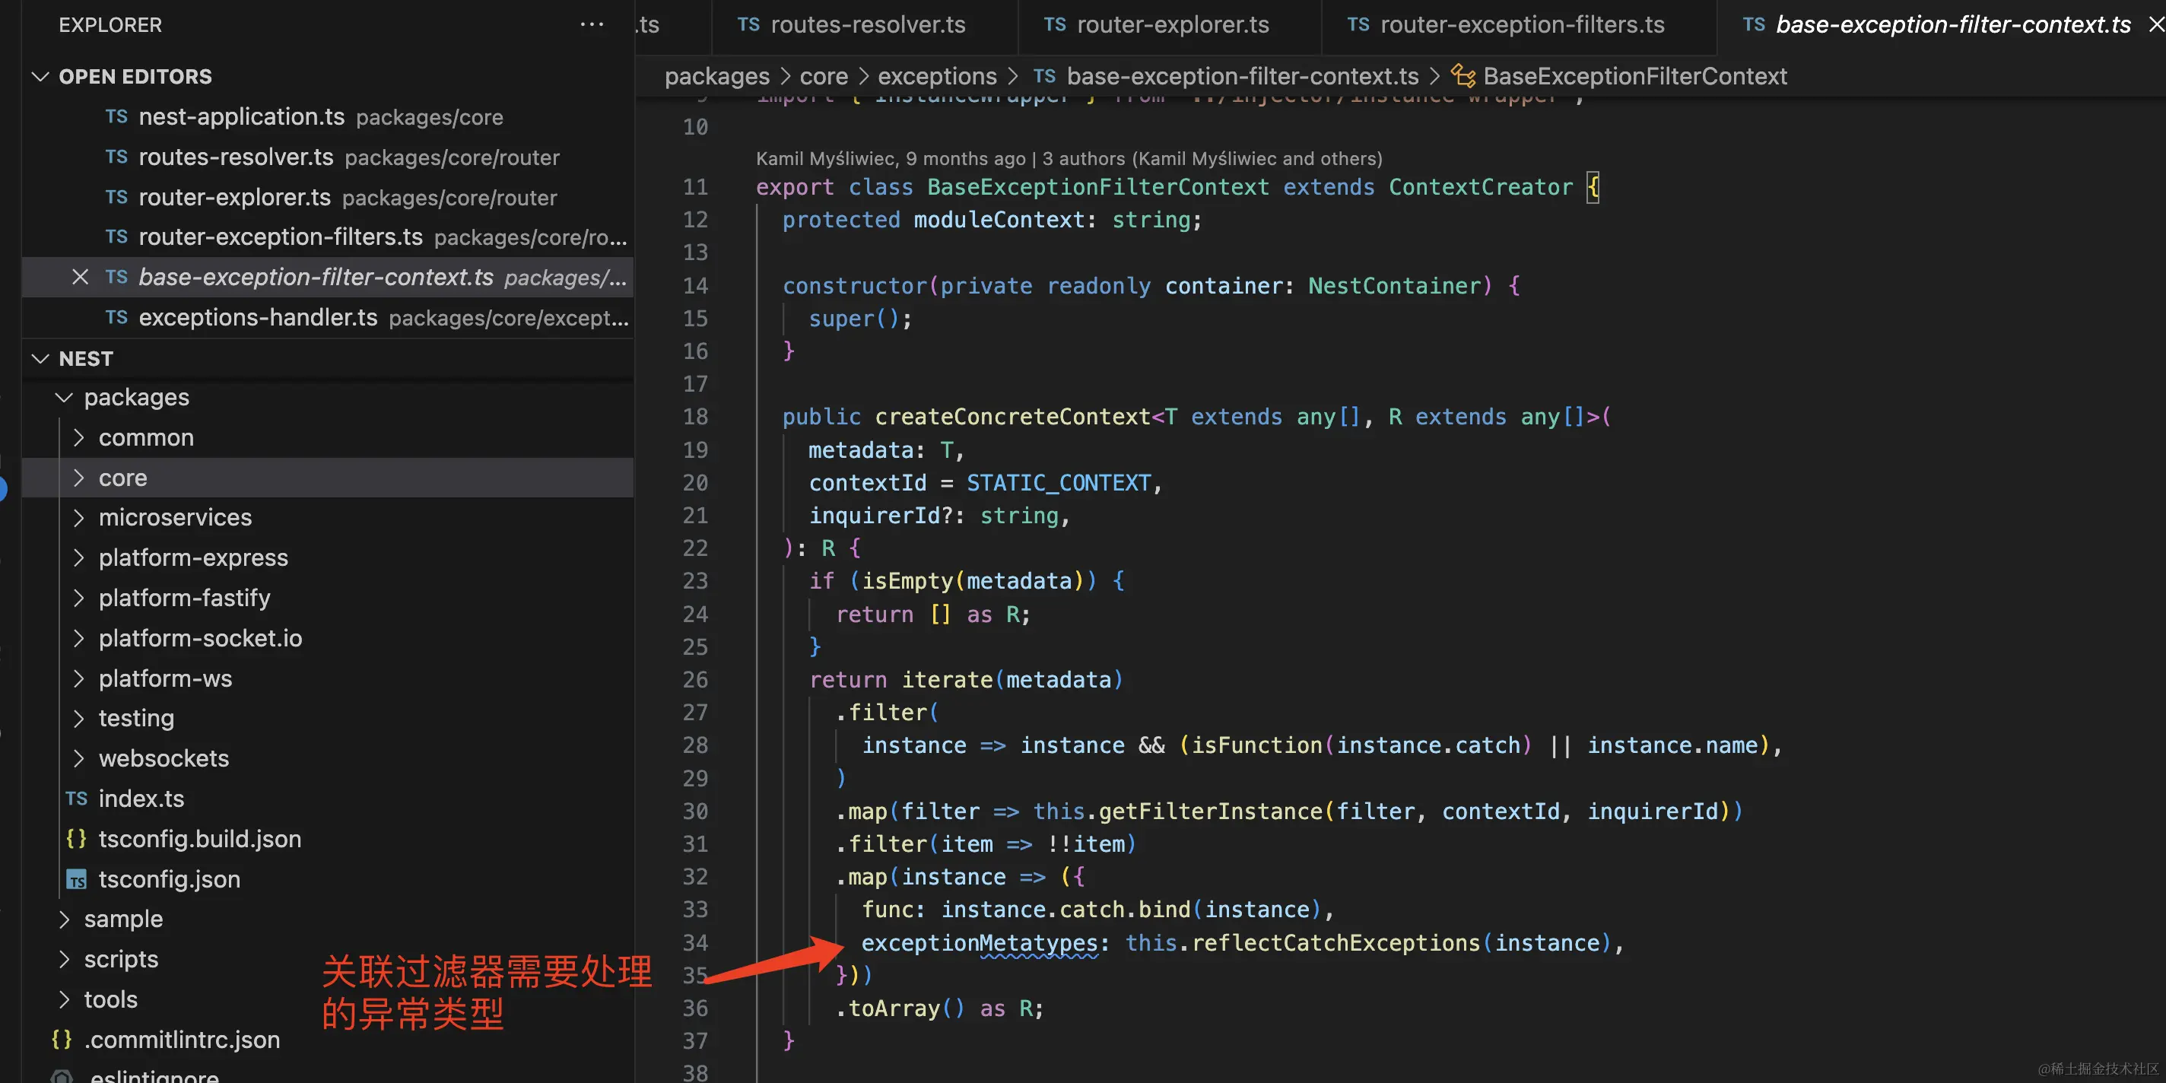This screenshot has height=1083, width=2166.
Task: Switch to the routes-resolver.ts editor tab
Action: pyautogui.click(x=867, y=25)
